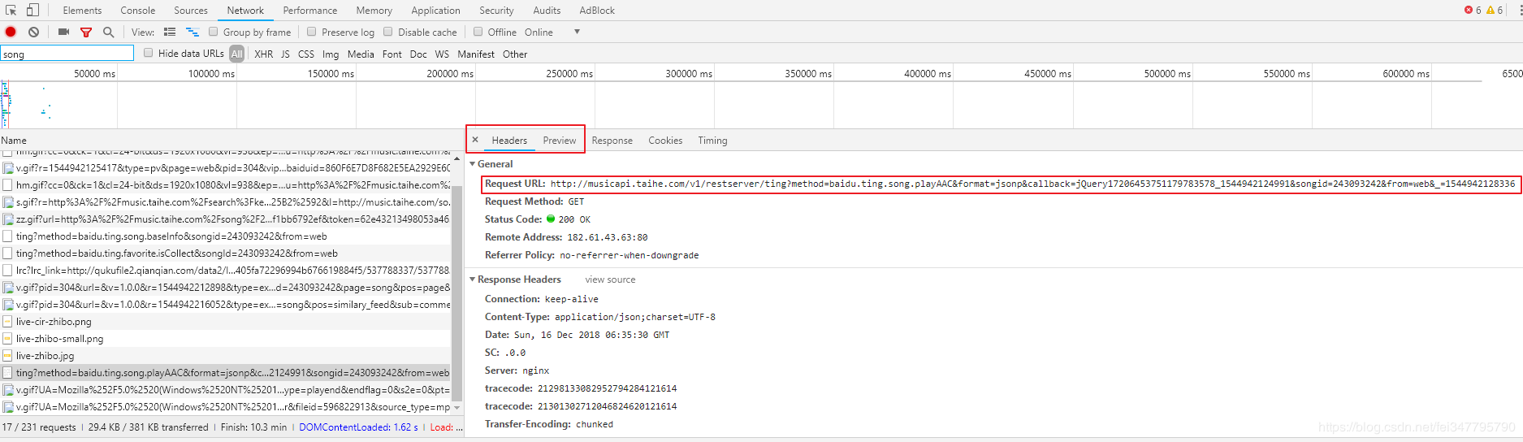1523x442 pixels.
Task: Open the Performance panel
Action: click(x=310, y=10)
